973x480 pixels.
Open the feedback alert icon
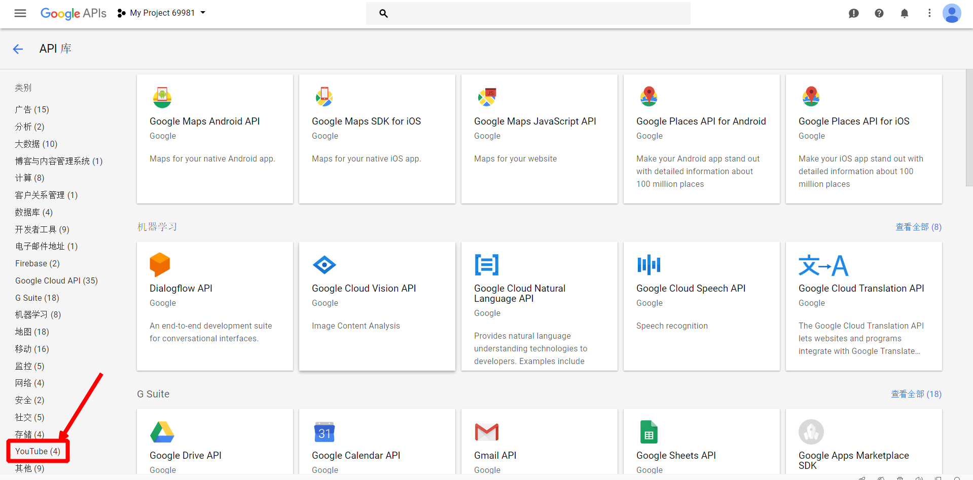[x=853, y=13]
